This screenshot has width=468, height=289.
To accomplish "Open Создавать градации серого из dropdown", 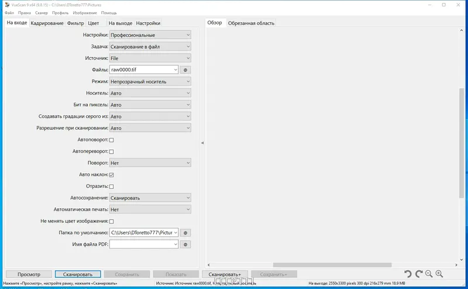I will click(x=150, y=116).
